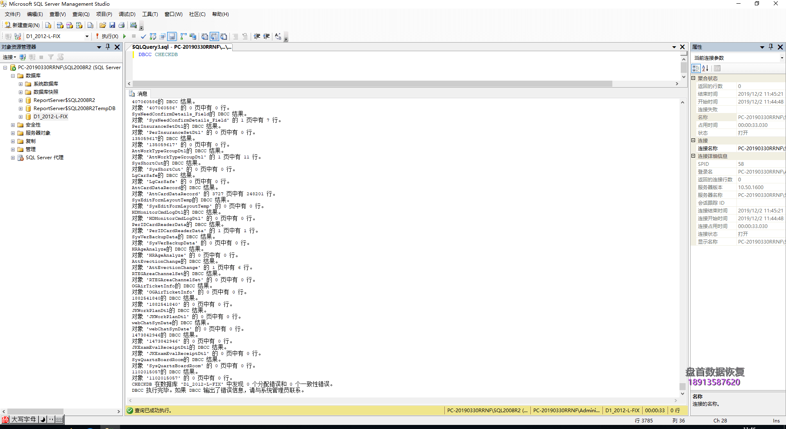Viewport: 786px width, 429px height.
Task: Expand the 安全性 folder
Action: pyautogui.click(x=13, y=125)
